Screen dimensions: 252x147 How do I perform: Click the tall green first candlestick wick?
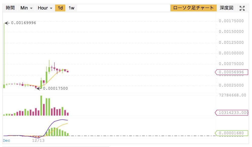point(4,50)
